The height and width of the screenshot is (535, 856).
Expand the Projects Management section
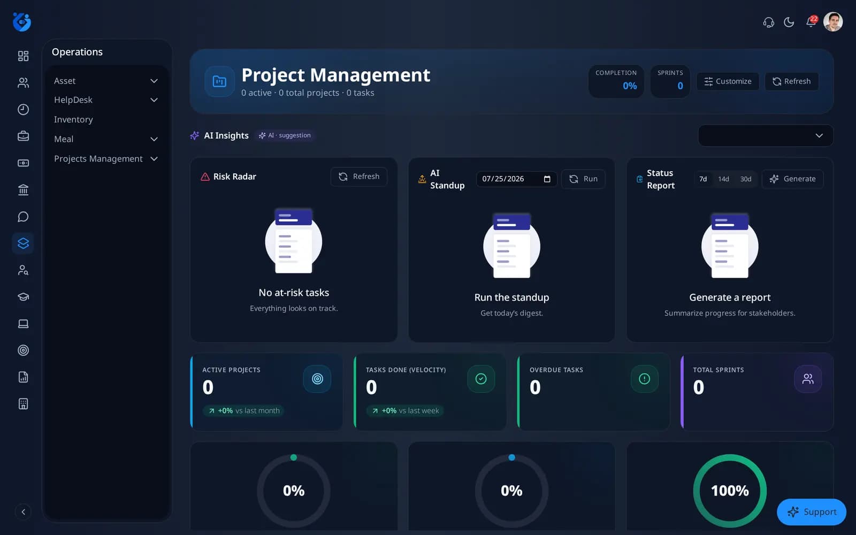[106, 159]
